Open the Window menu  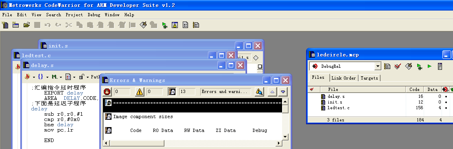112,15
